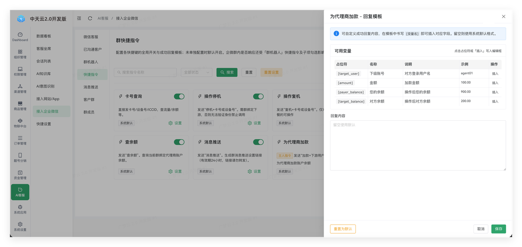Toggle the 查余额 command switch

click(179, 142)
